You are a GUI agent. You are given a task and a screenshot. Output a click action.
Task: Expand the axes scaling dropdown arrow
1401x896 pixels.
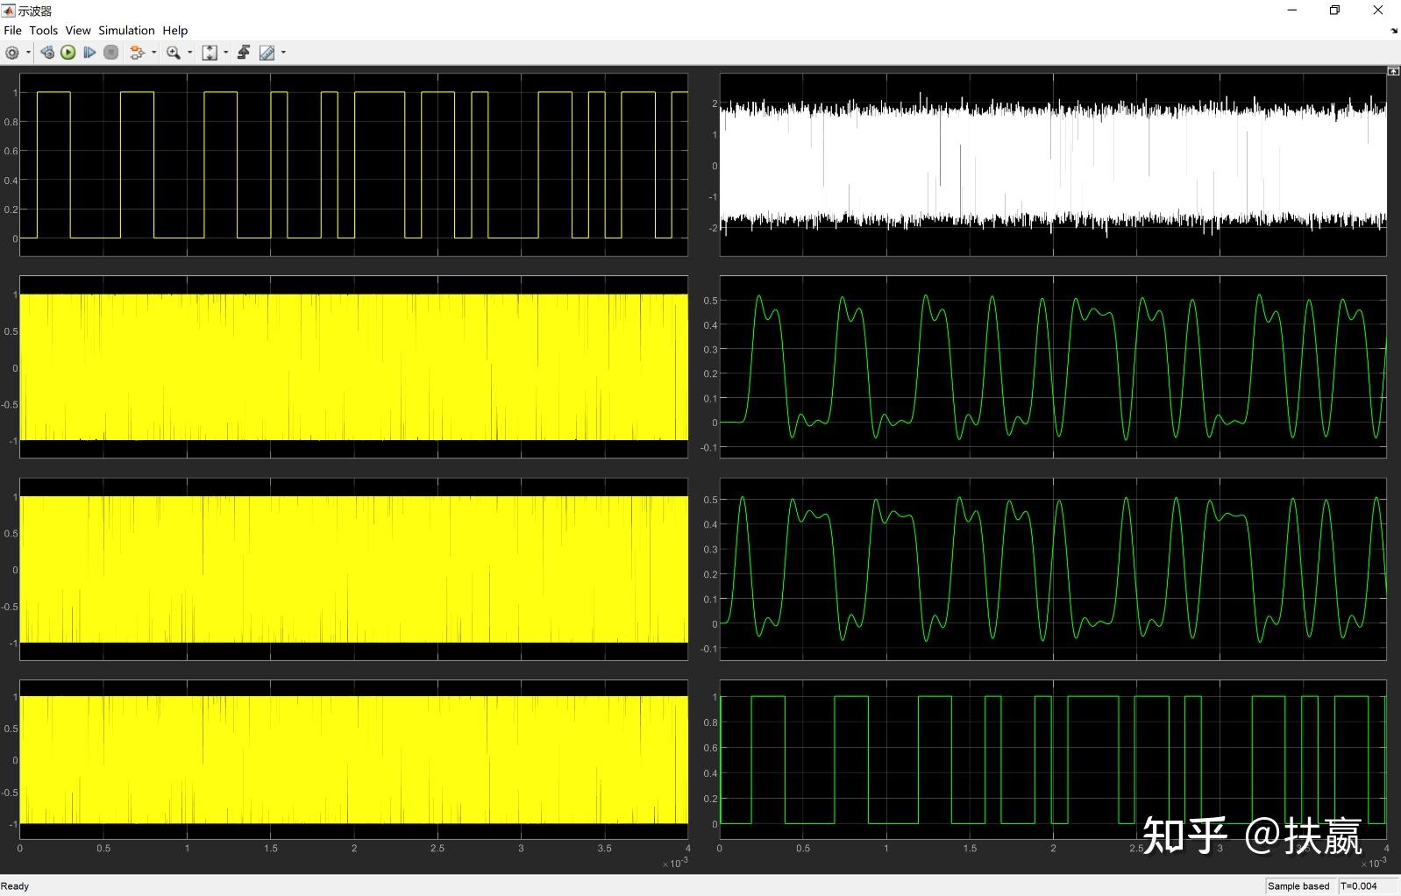coord(225,53)
